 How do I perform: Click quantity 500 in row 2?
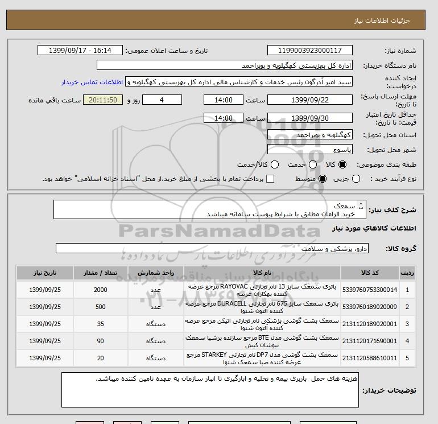pyautogui.click(x=101, y=307)
